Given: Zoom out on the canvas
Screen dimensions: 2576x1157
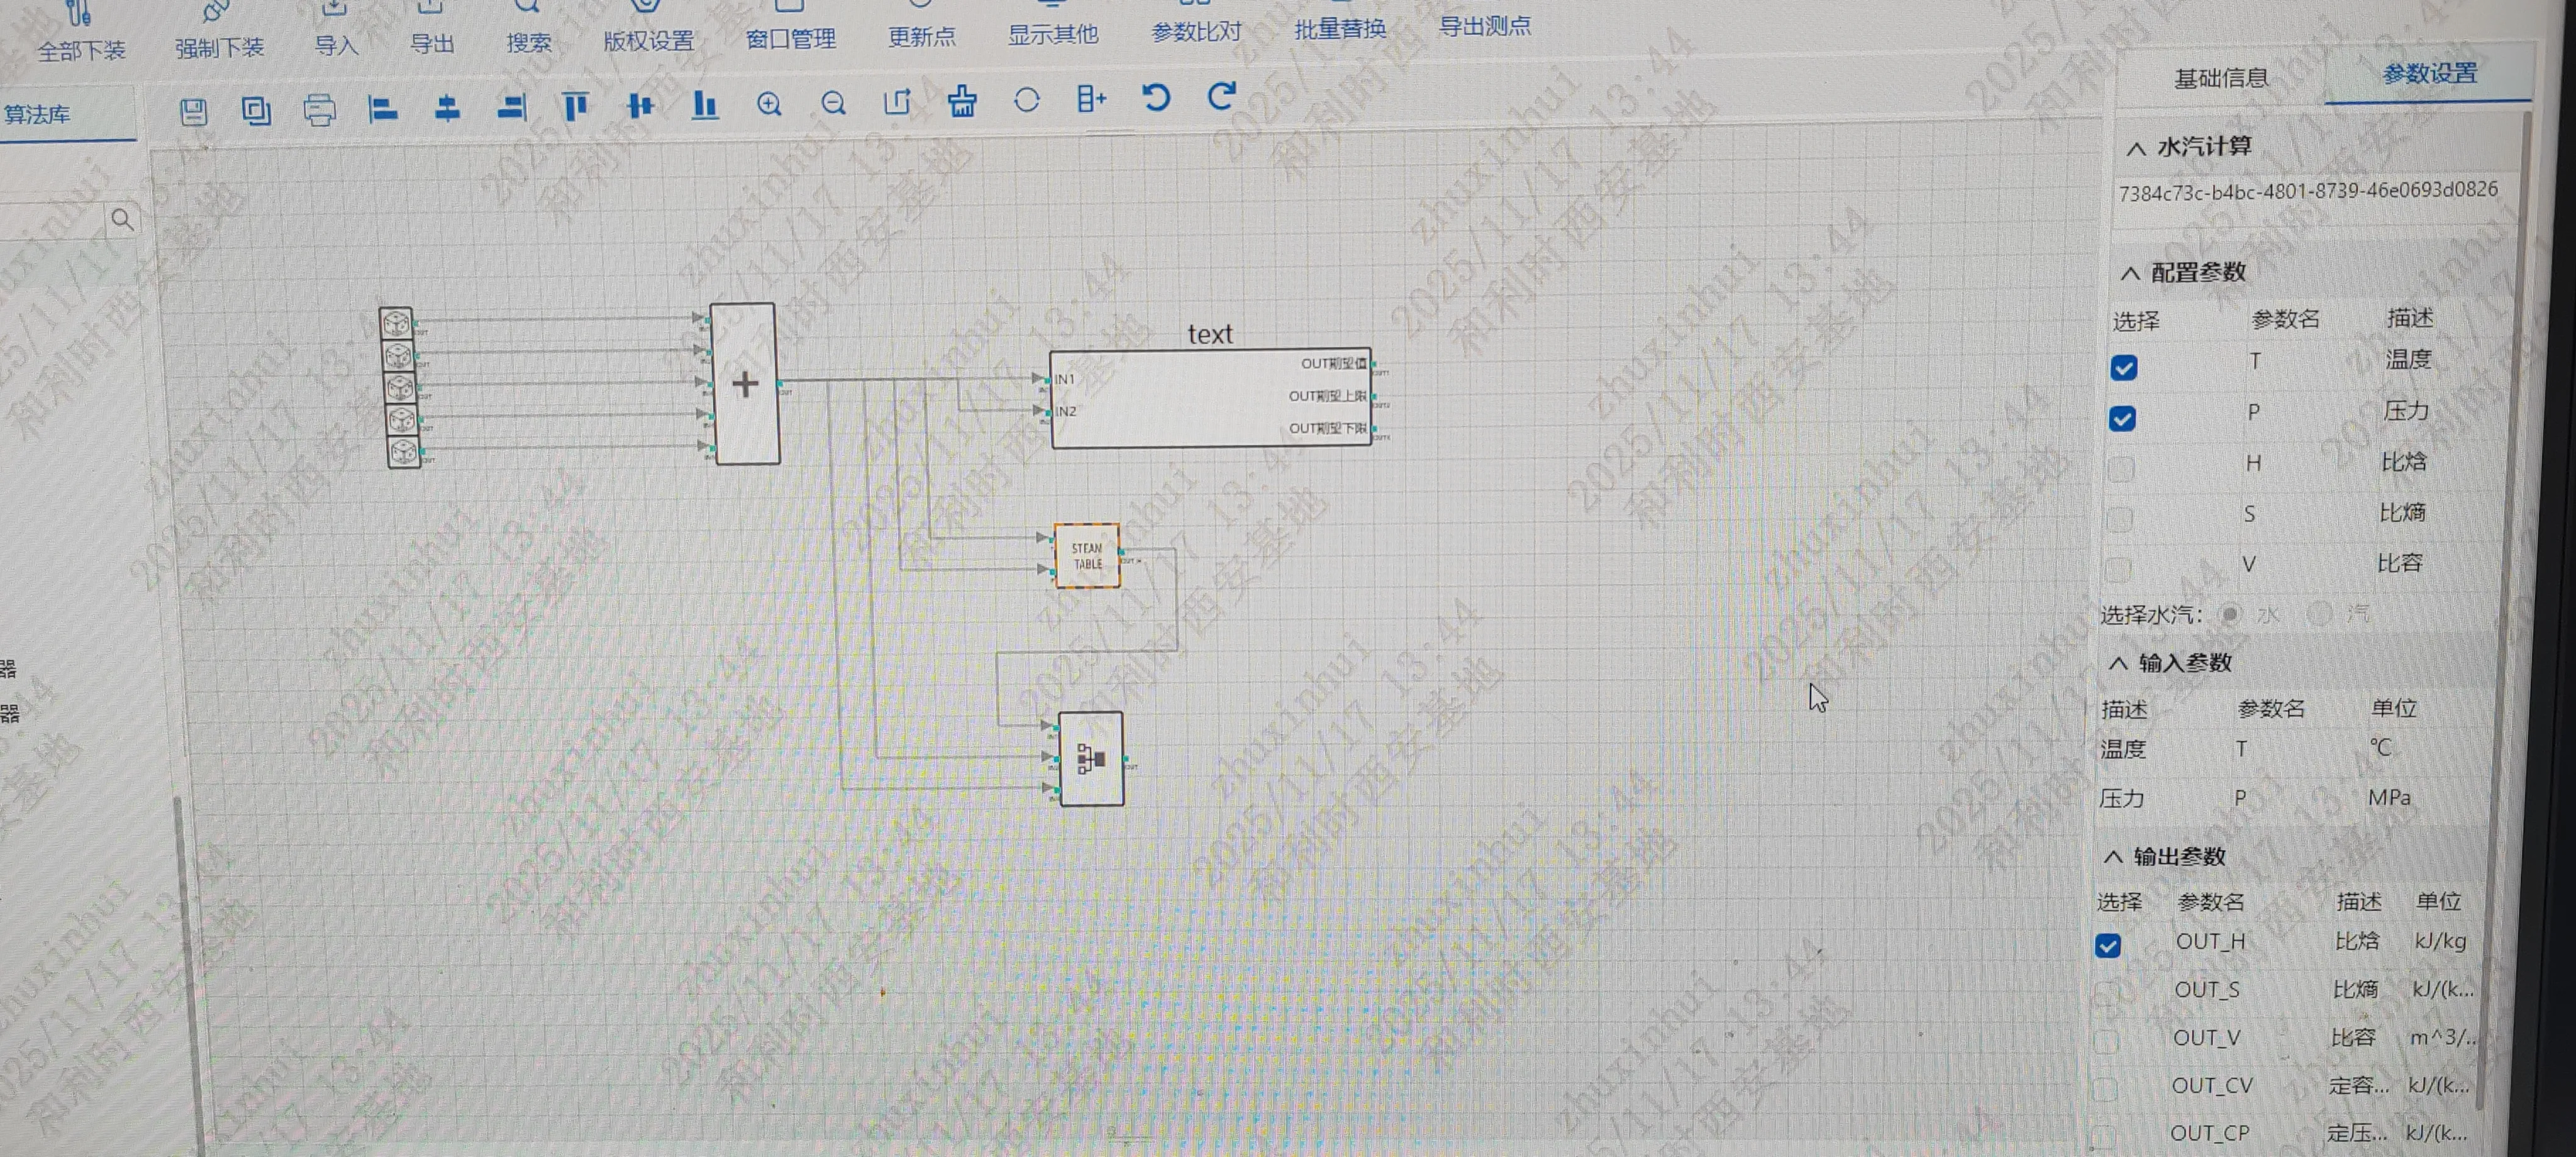Looking at the screenshot, I should pyautogui.click(x=833, y=103).
